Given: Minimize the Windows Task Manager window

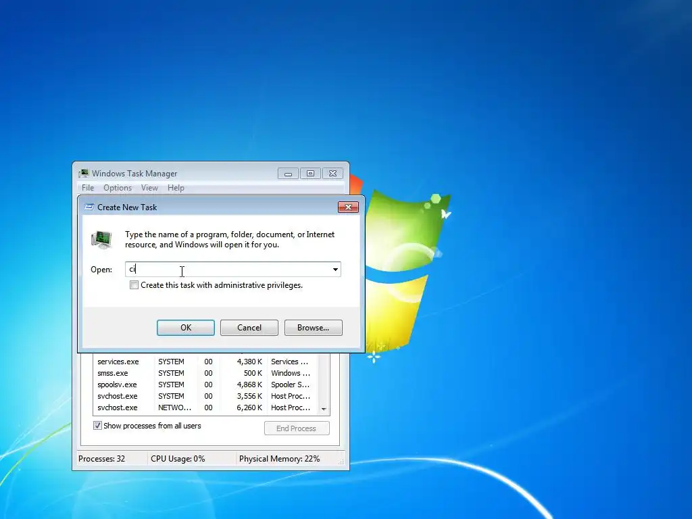Looking at the screenshot, I should click(x=288, y=174).
